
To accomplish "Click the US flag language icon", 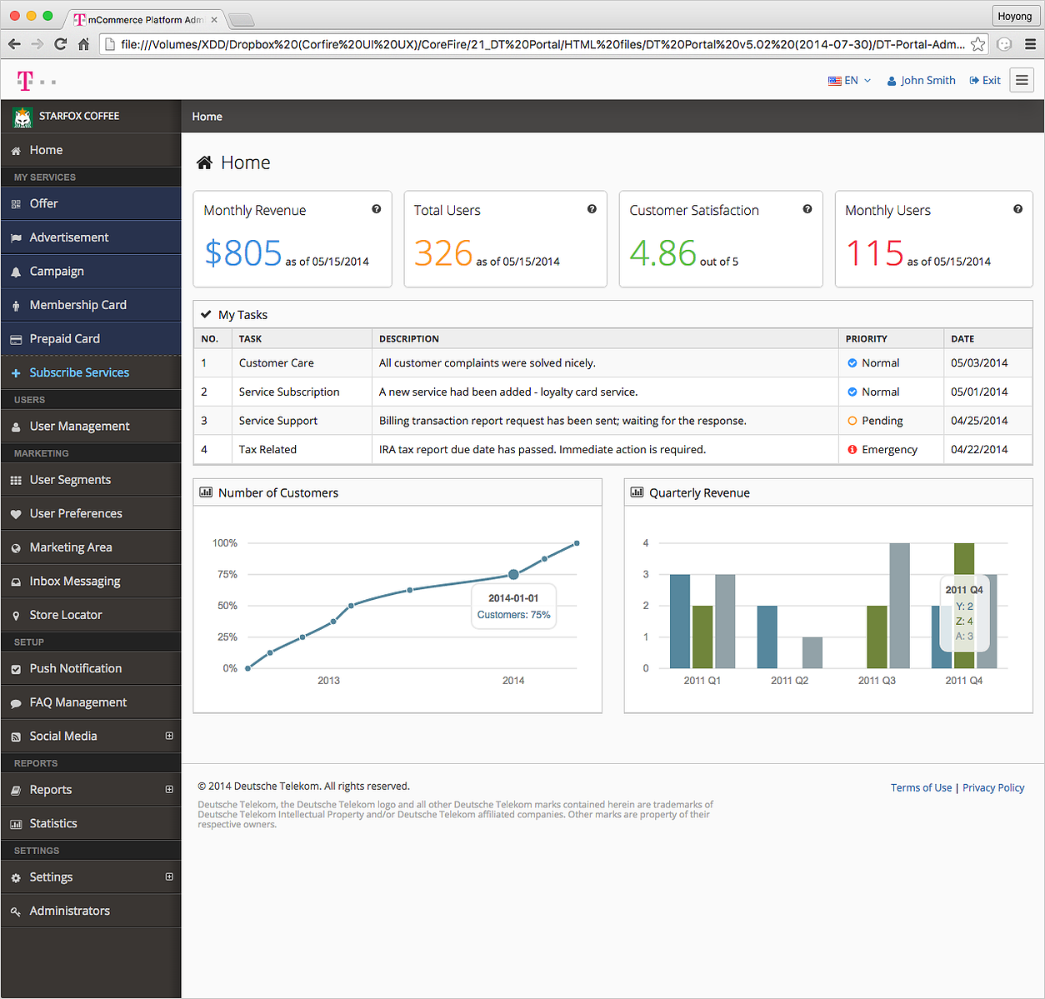I will 834,81.
